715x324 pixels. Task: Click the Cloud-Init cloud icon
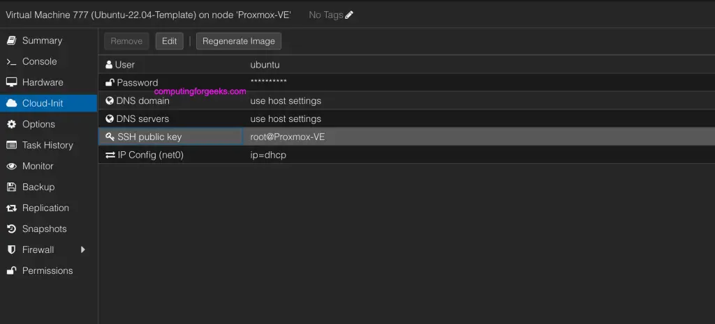click(11, 103)
